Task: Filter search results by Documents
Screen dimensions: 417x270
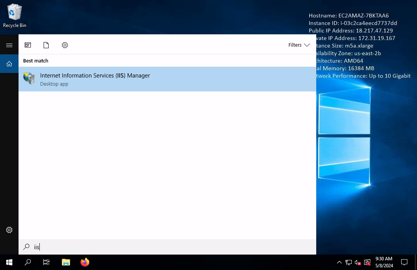Action: pyautogui.click(x=46, y=45)
